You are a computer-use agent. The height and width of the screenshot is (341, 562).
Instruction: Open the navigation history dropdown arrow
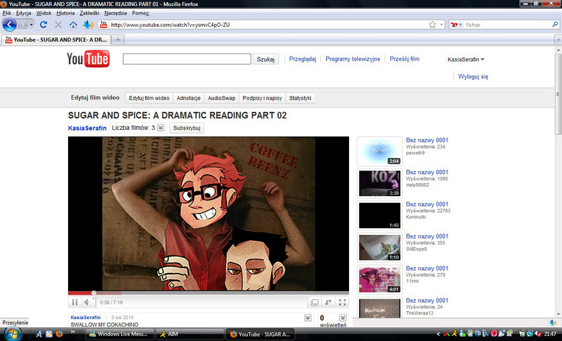[x=32, y=24]
